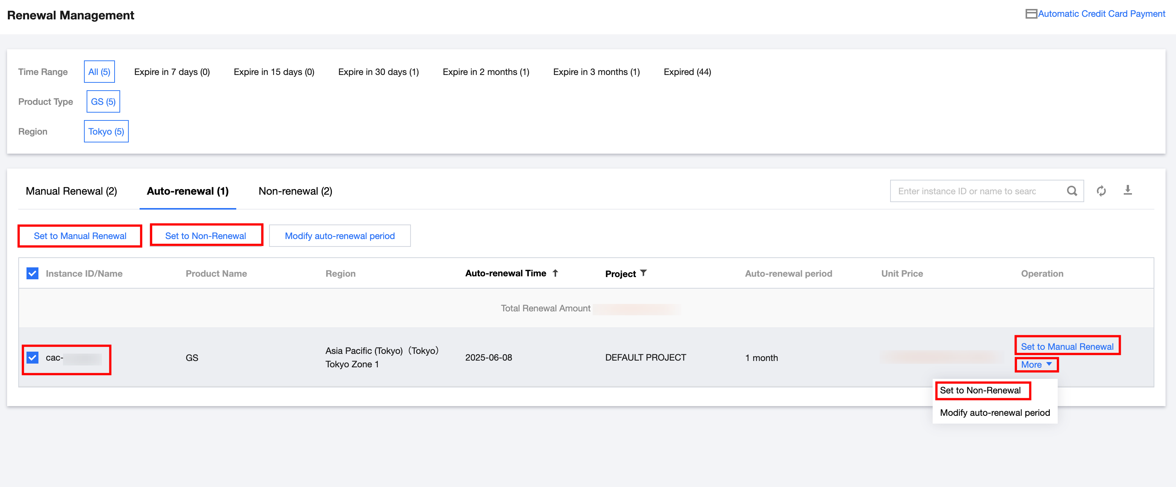Click the Modify auto-renewal period button

[x=339, y=236]
